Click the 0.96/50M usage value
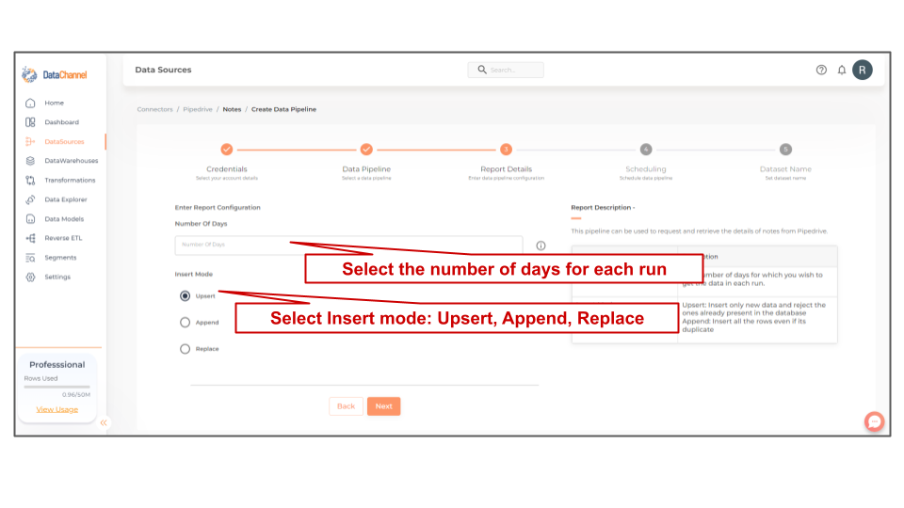The width and height of the screenshot is (904, 508). [76, 395]
